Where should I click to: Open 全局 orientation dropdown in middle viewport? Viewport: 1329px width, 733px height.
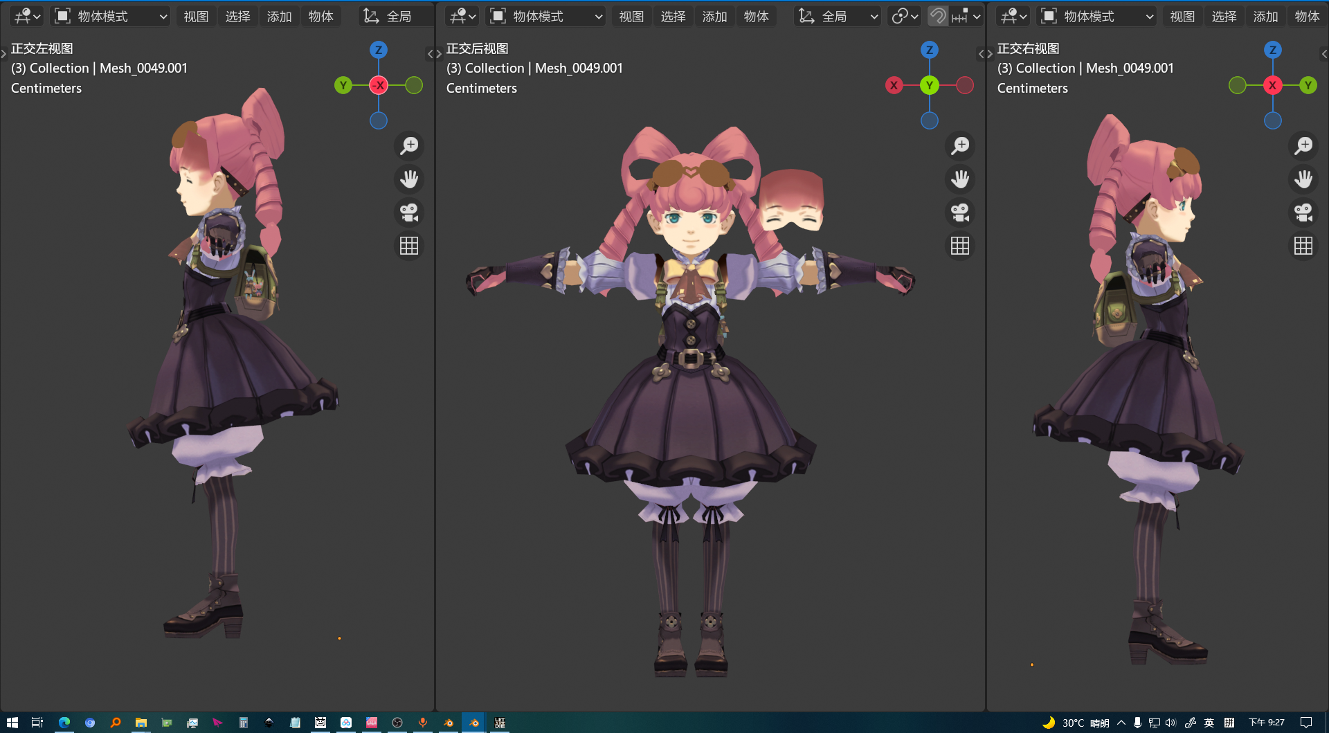[x=838, y=16]
